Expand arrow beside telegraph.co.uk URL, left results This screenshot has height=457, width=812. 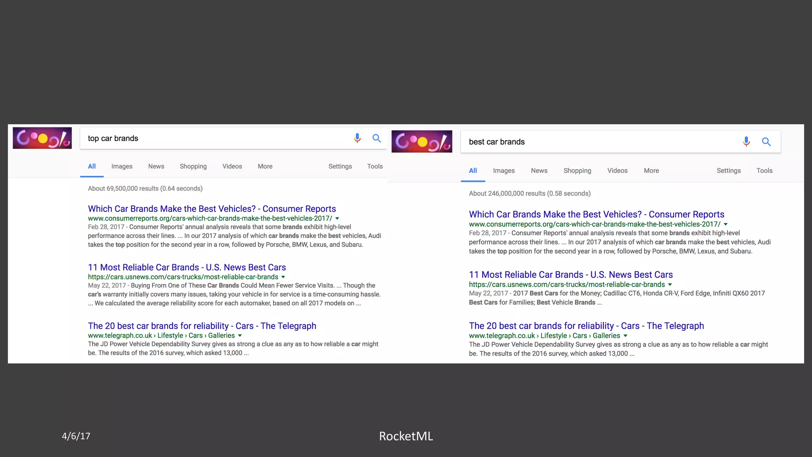tap(240, 336)
